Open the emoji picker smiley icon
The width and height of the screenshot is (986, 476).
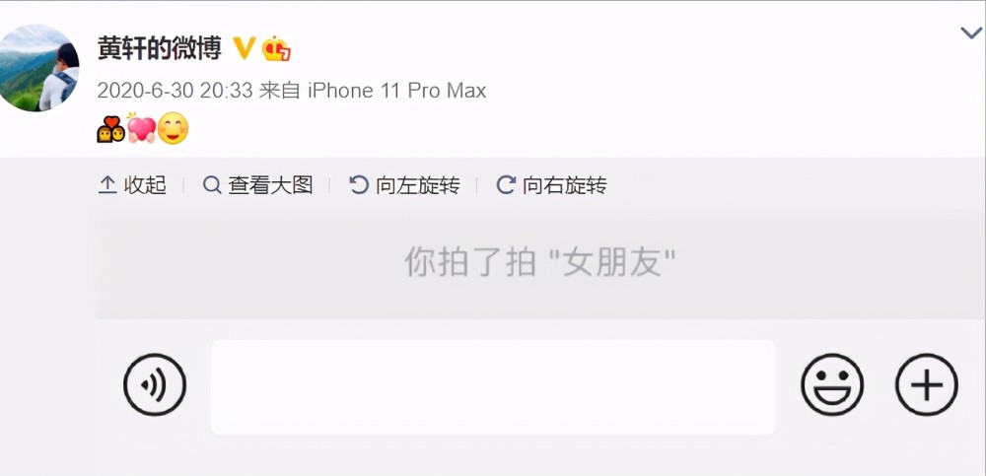[832, 384]
